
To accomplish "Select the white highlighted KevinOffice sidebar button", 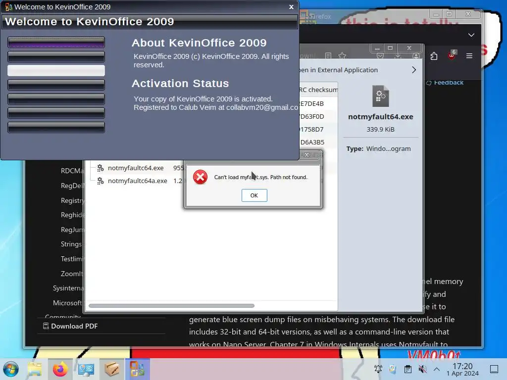I will click(56, 70).
